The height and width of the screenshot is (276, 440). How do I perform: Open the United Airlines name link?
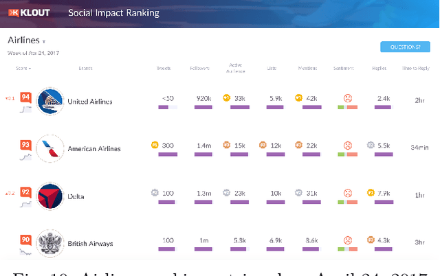(x=89, y=102)
